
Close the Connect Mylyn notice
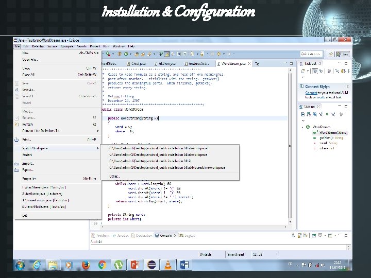[347, 86]
